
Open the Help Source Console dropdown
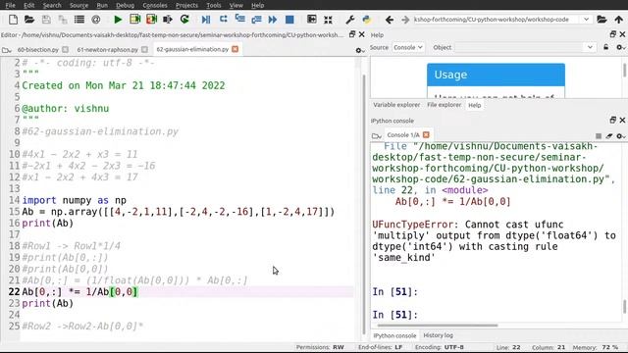click(408, 47)
